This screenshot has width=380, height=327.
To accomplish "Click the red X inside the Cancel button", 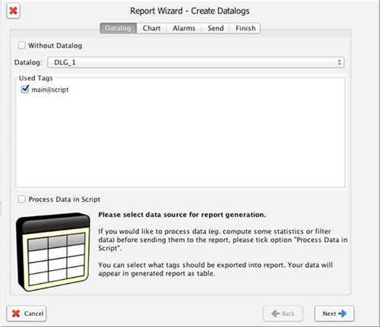I will 16,313.
